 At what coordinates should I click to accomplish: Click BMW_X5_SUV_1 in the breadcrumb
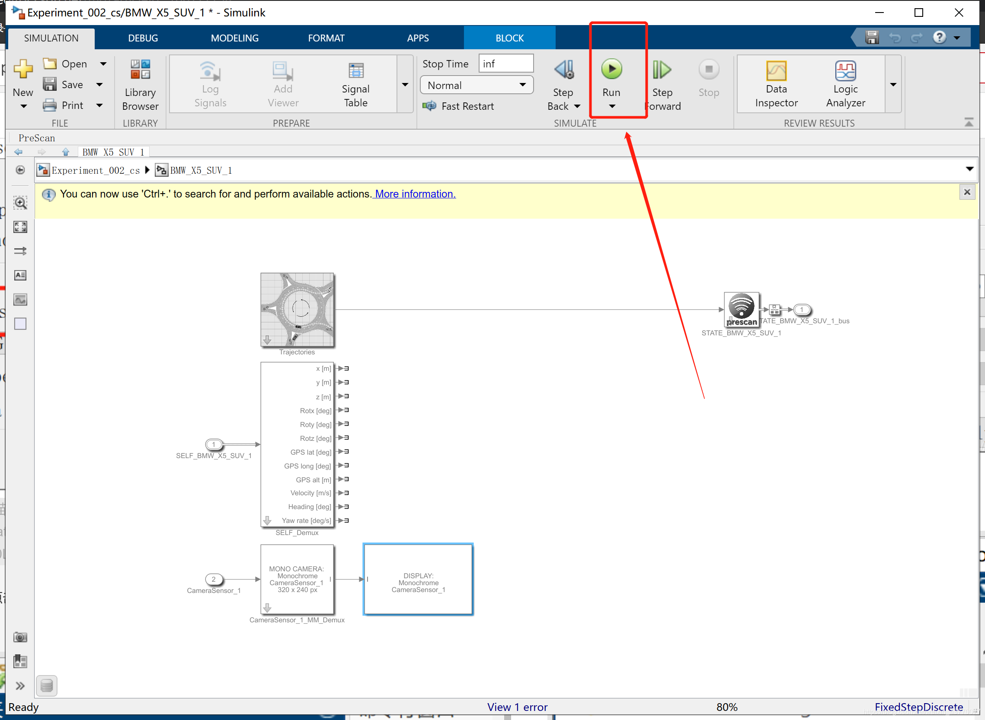pyautogui.click(x=201, y=170)
